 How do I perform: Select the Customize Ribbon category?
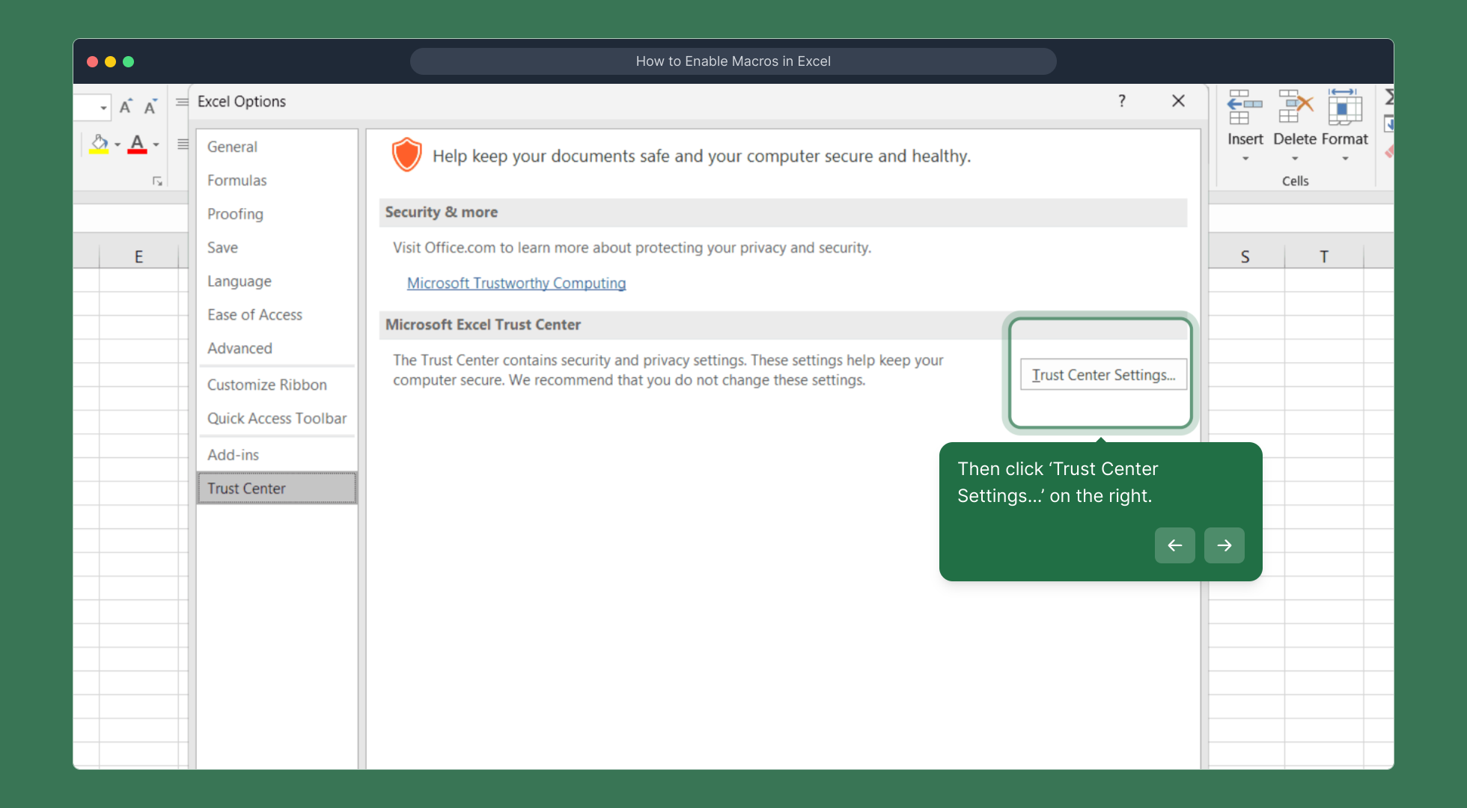(266, 385)
